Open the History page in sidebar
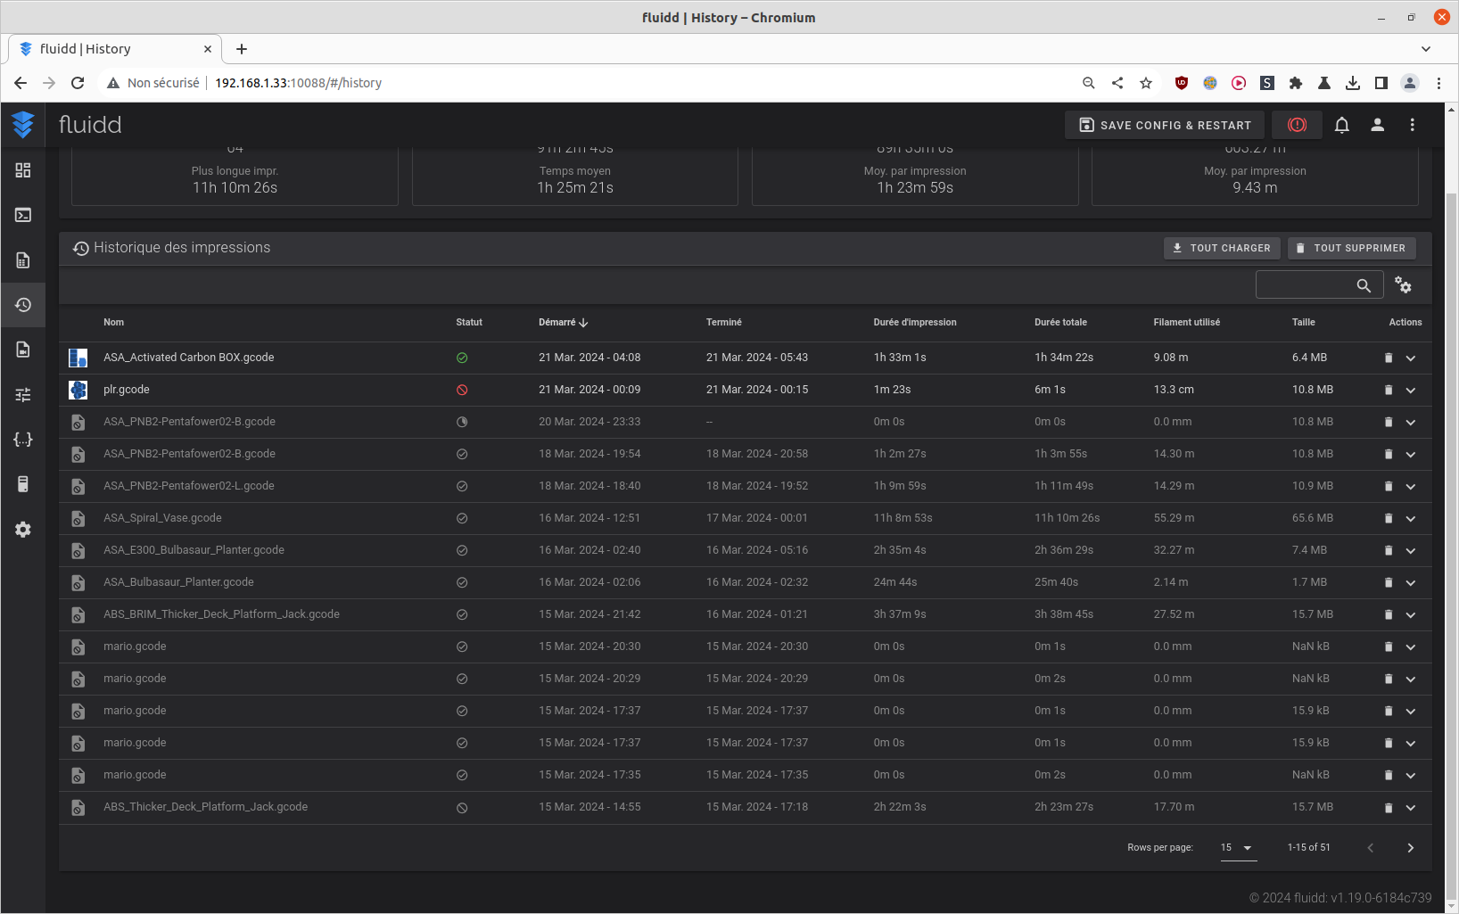The height and width of the screenshot is (914, 1459). tap(23, 305)
